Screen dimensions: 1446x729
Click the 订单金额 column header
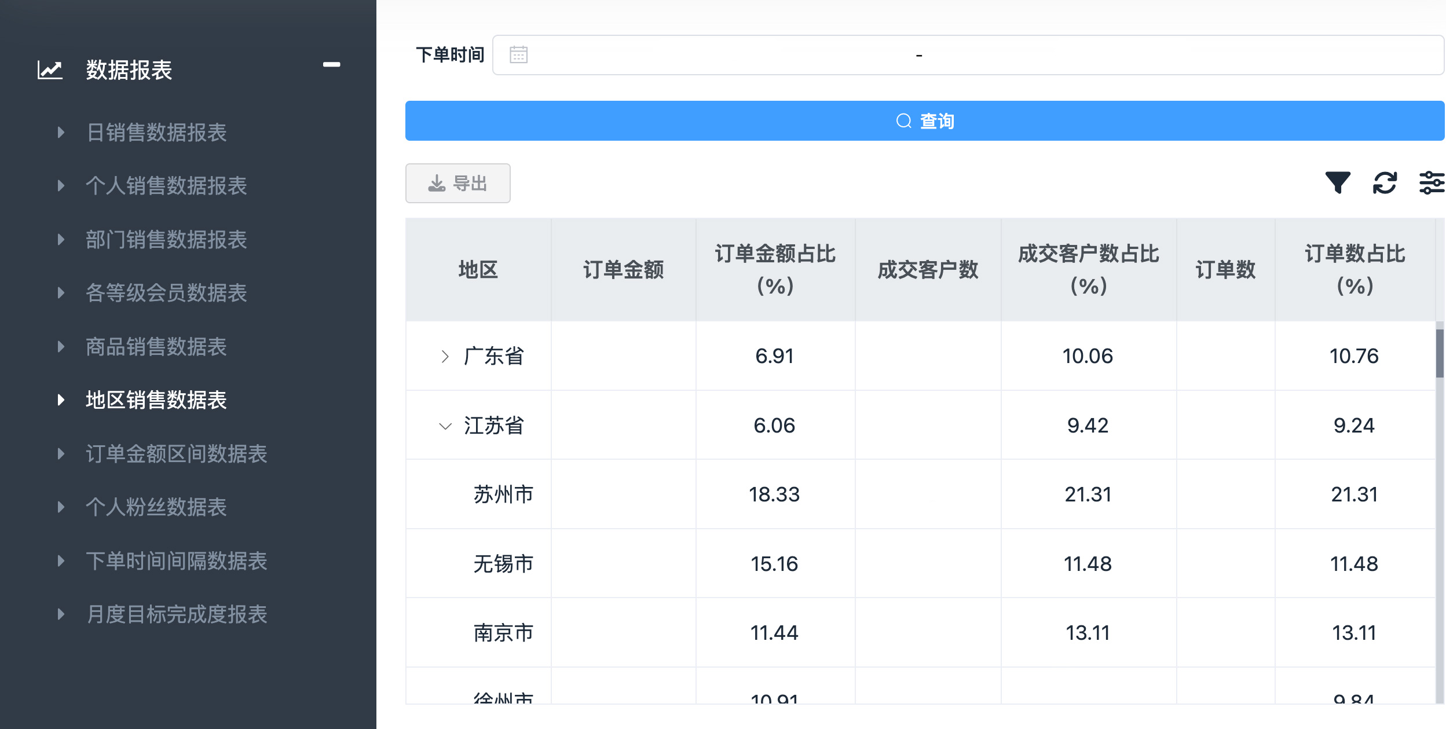pos(623,270)
